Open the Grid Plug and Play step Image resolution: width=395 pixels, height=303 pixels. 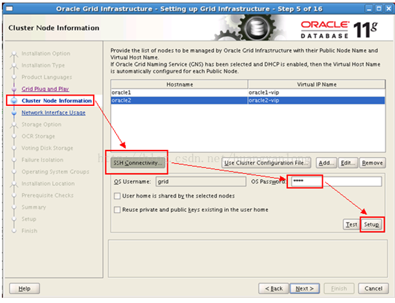tap(45, 89)
